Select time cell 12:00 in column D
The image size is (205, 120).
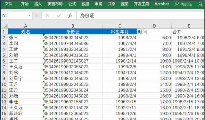pyautogui.click(x=154, y=73)
